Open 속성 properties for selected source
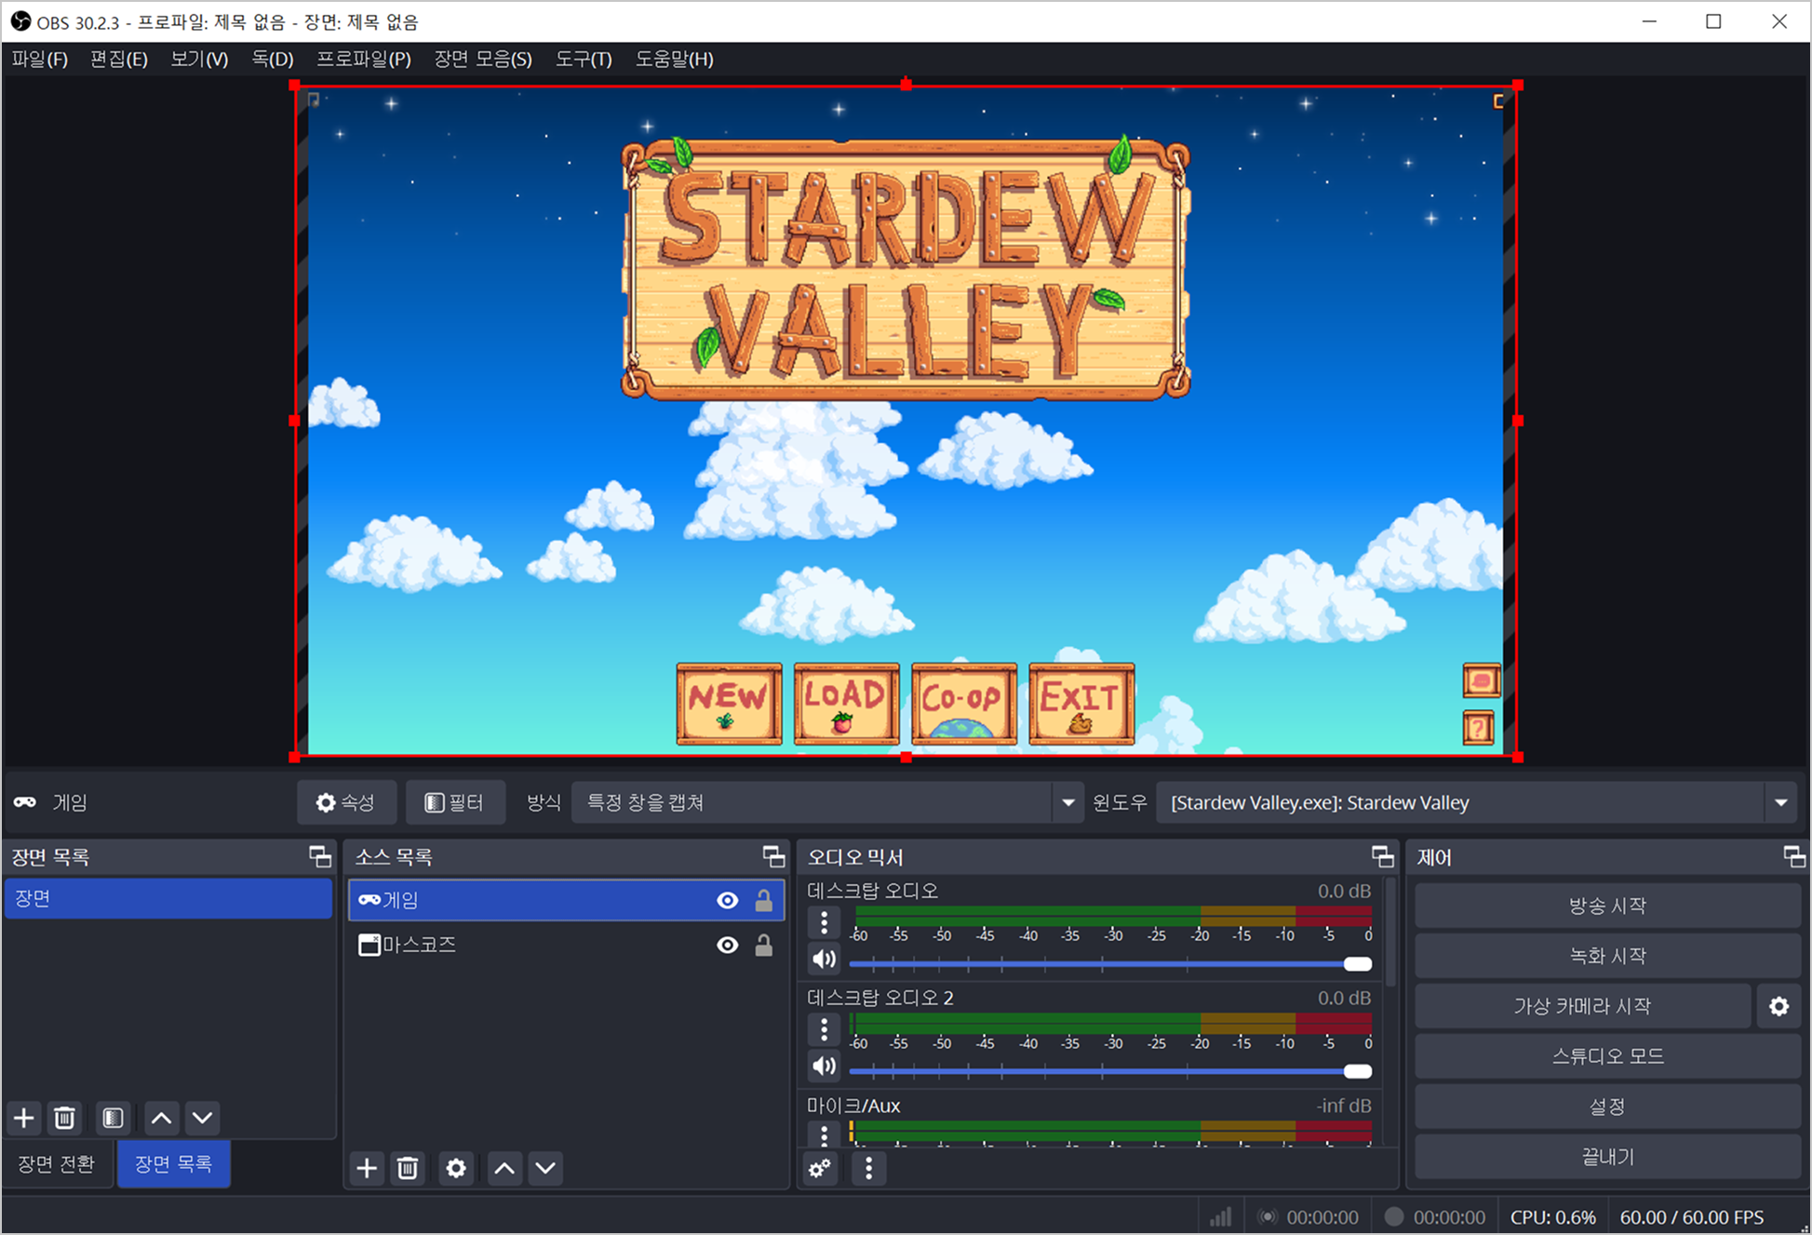The width and height of the screenshot is (1812, 1235). click(x=346, y=802)
